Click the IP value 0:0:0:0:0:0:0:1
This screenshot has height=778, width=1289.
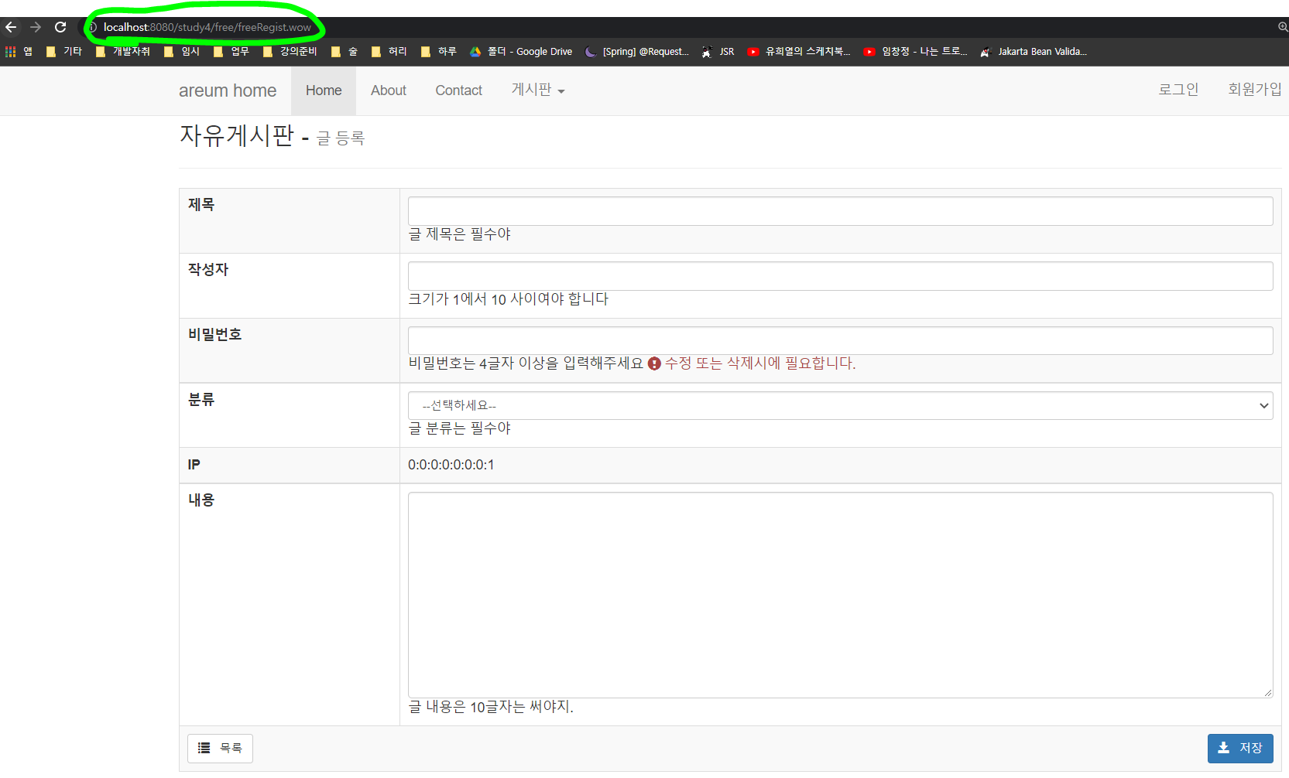click(451, 465)
